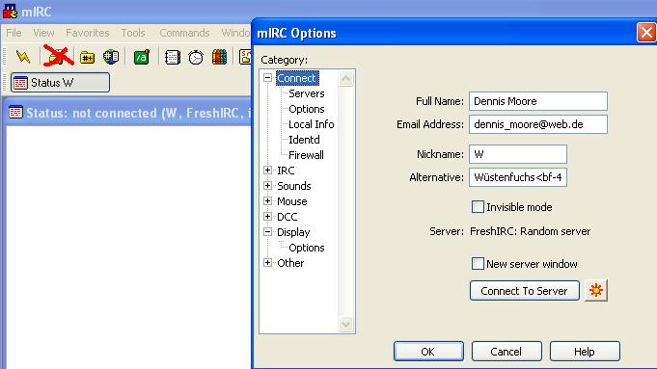This screenshot has height=369, width=657.
Task: Open the Address book toolbar icon
Action: coord(173,57)
